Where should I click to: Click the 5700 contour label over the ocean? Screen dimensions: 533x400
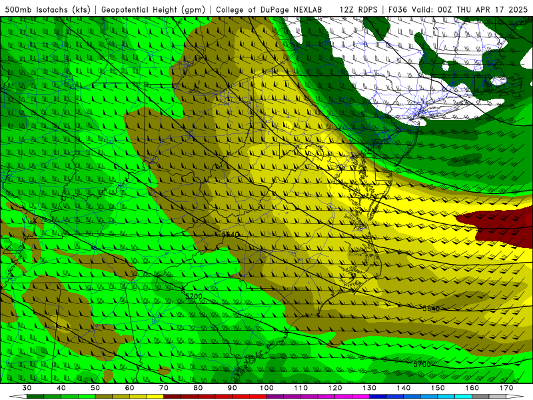pos(422,364)
